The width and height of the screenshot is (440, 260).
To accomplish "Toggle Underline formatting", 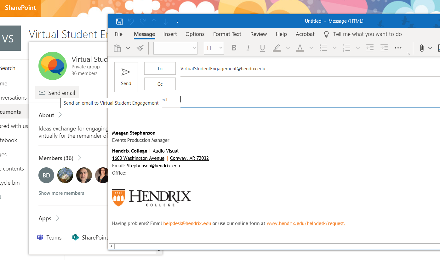I will coord(262,48).
